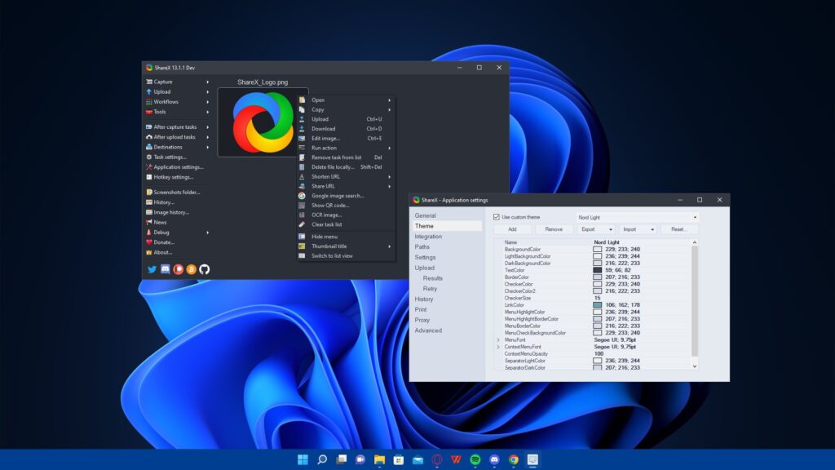Screen dimensions: 835x470
Task: Click the Bitcoin donation icon
Action: click(191, 269)
